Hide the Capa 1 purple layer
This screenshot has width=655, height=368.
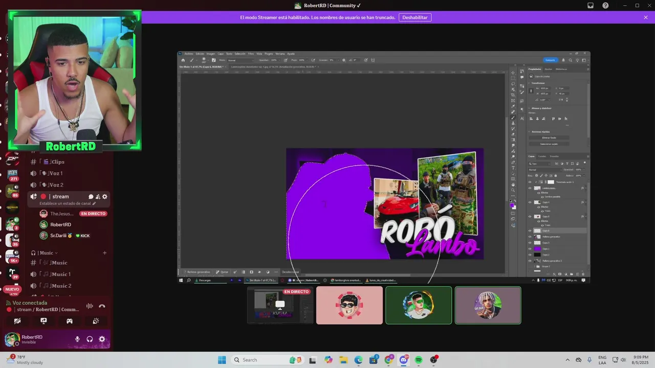[x=530, y=249]
